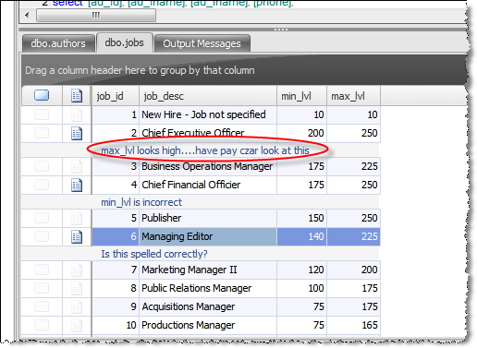The width and height of the screenshot is (477, 348).
Task: Click faded note icon in Publisher row
Action: pos(77,219)
